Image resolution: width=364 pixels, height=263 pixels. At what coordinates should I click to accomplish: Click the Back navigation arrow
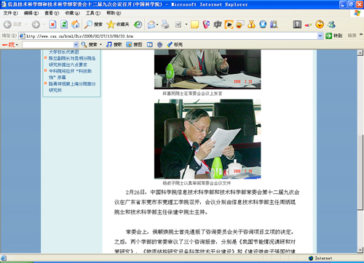pyautogui.click(x=7, y=25)
